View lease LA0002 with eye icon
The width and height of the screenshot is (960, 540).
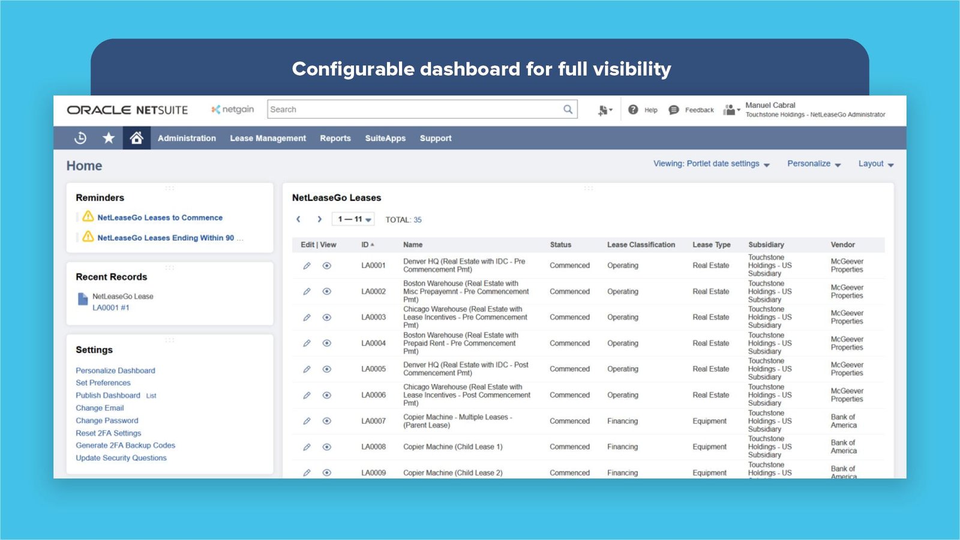(x=327, y=292)
